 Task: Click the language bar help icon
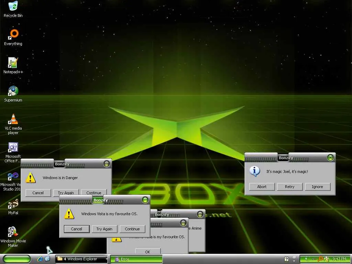click(x=286, y=259)
